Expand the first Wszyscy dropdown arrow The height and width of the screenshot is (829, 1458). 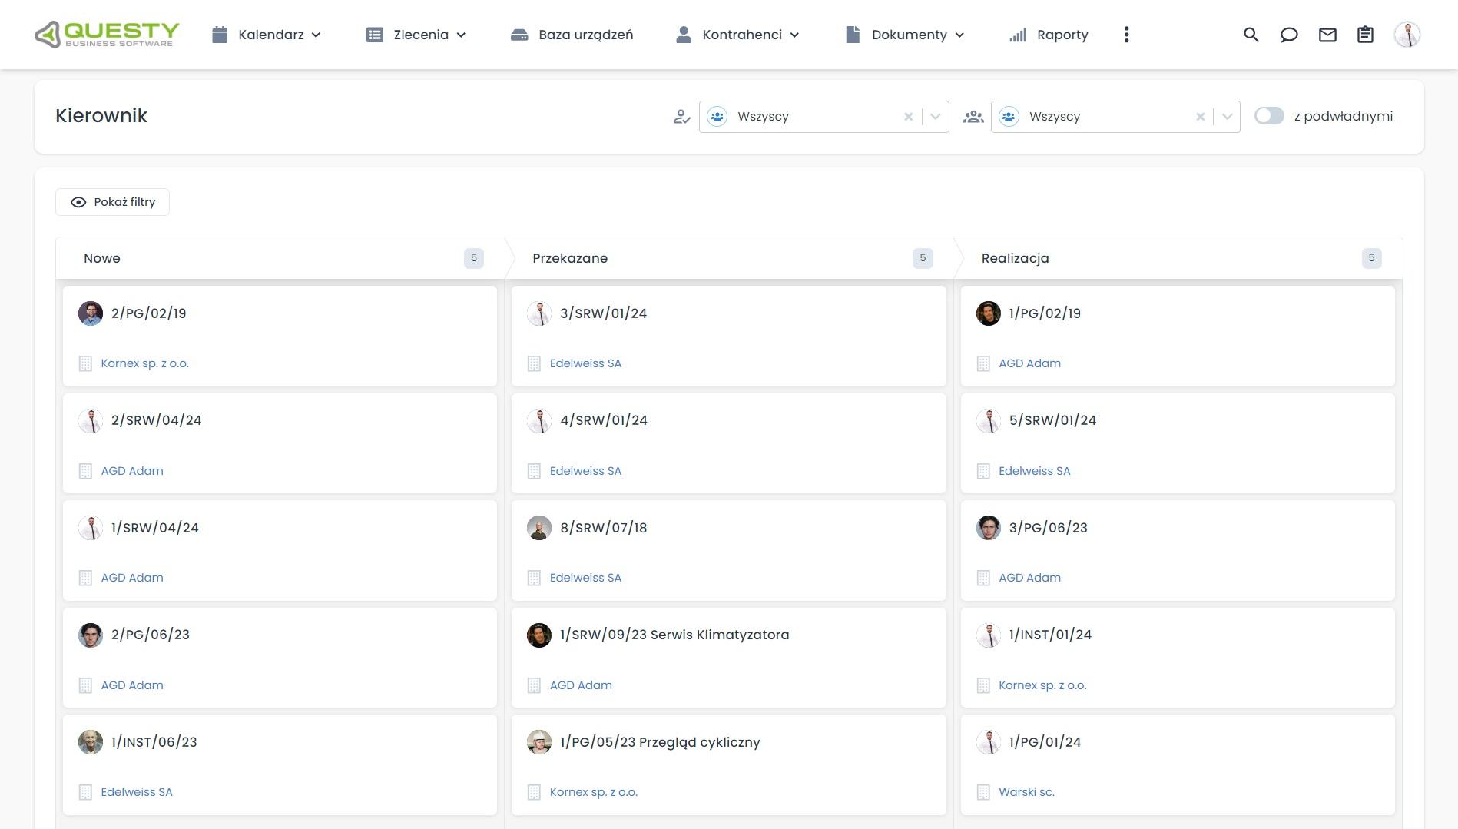(935, 117)
